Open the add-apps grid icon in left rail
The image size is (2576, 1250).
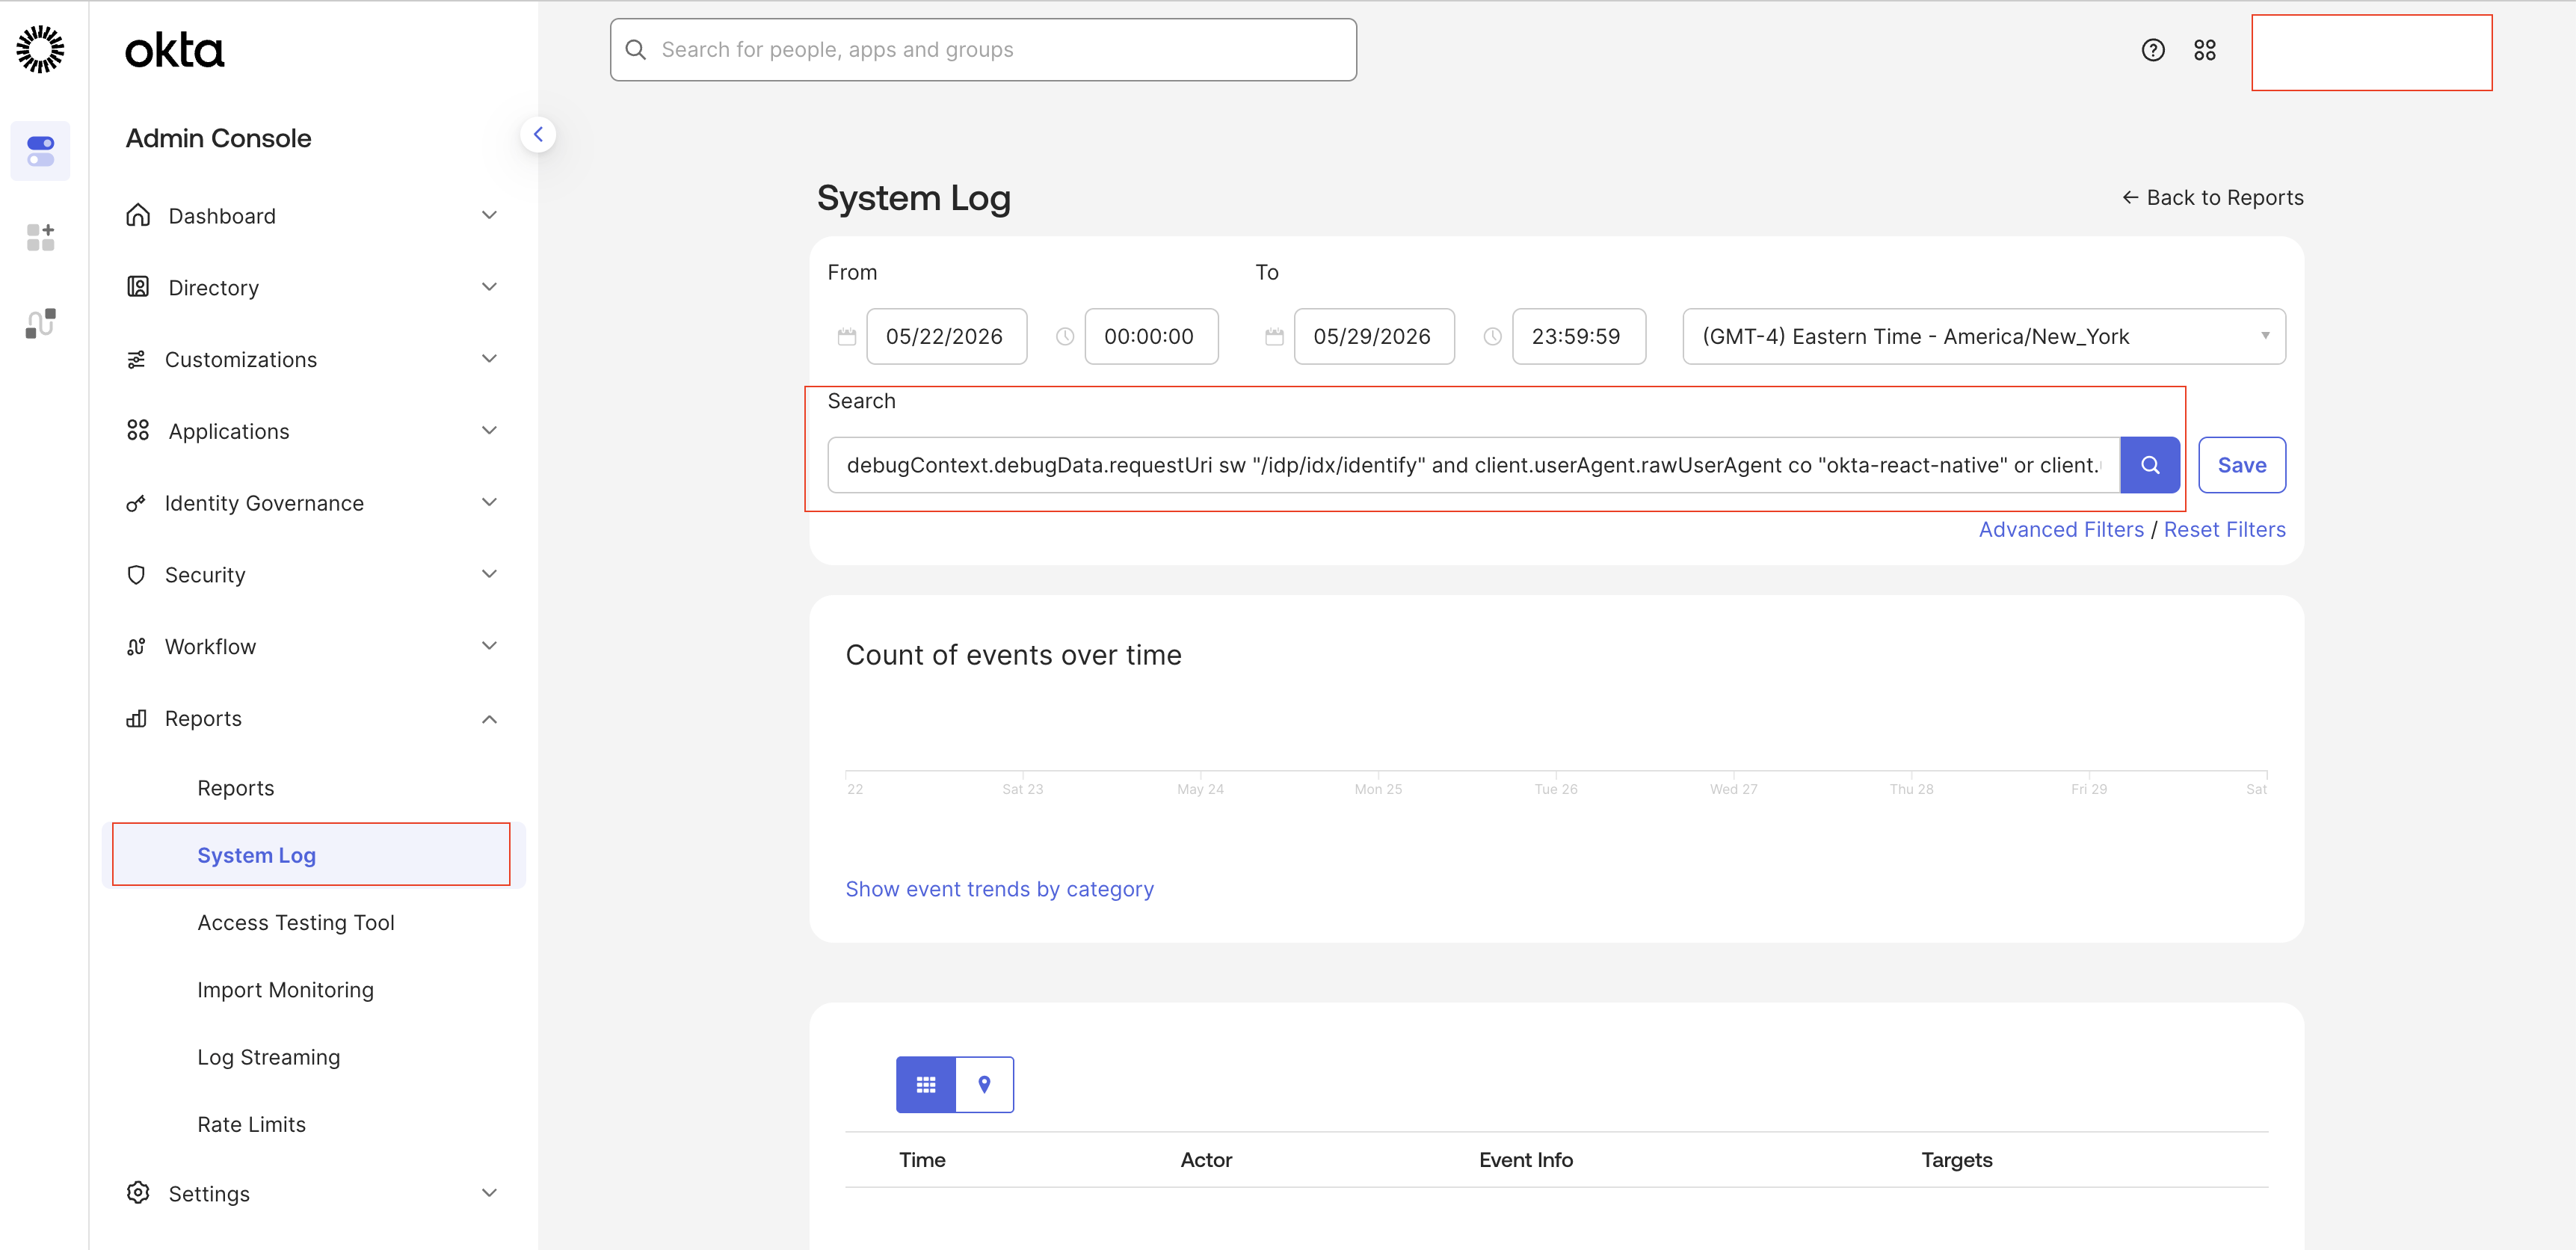click(x=40, y=237)
